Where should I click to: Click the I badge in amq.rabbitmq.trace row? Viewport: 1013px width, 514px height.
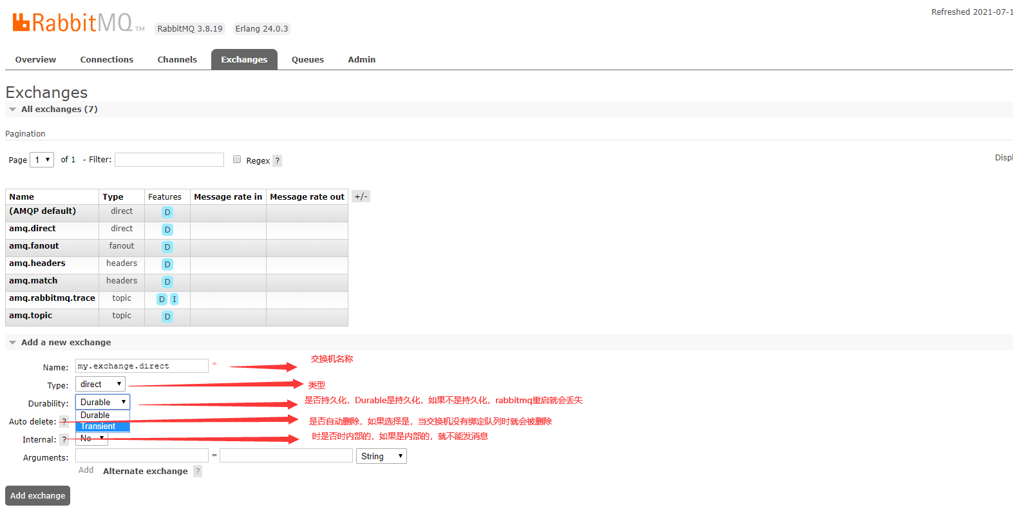[175, 299]
